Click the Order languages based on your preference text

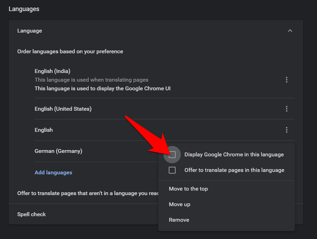(70, 52)
